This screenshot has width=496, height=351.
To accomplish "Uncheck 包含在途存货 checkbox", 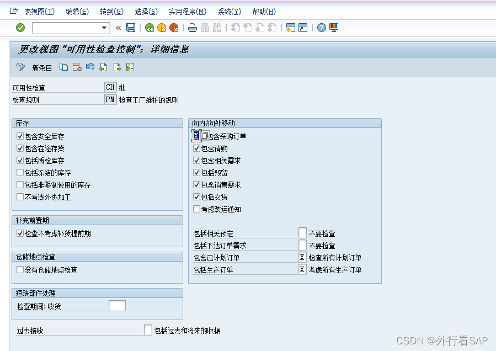I will point(20,148).
